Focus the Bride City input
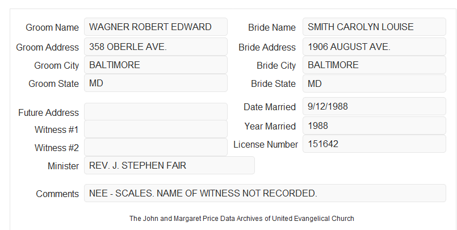 (374, 65)
